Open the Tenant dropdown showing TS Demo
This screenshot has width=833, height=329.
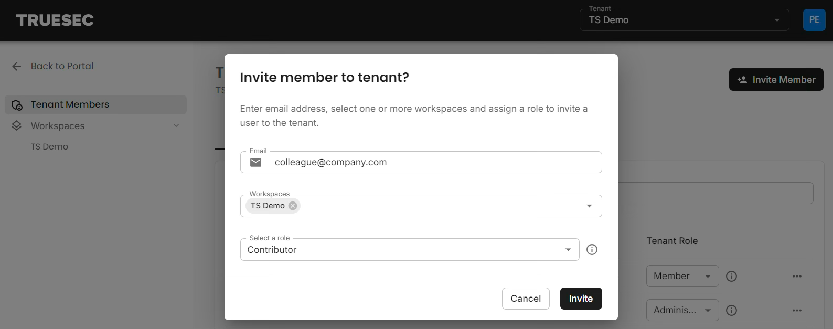(776, 19)
